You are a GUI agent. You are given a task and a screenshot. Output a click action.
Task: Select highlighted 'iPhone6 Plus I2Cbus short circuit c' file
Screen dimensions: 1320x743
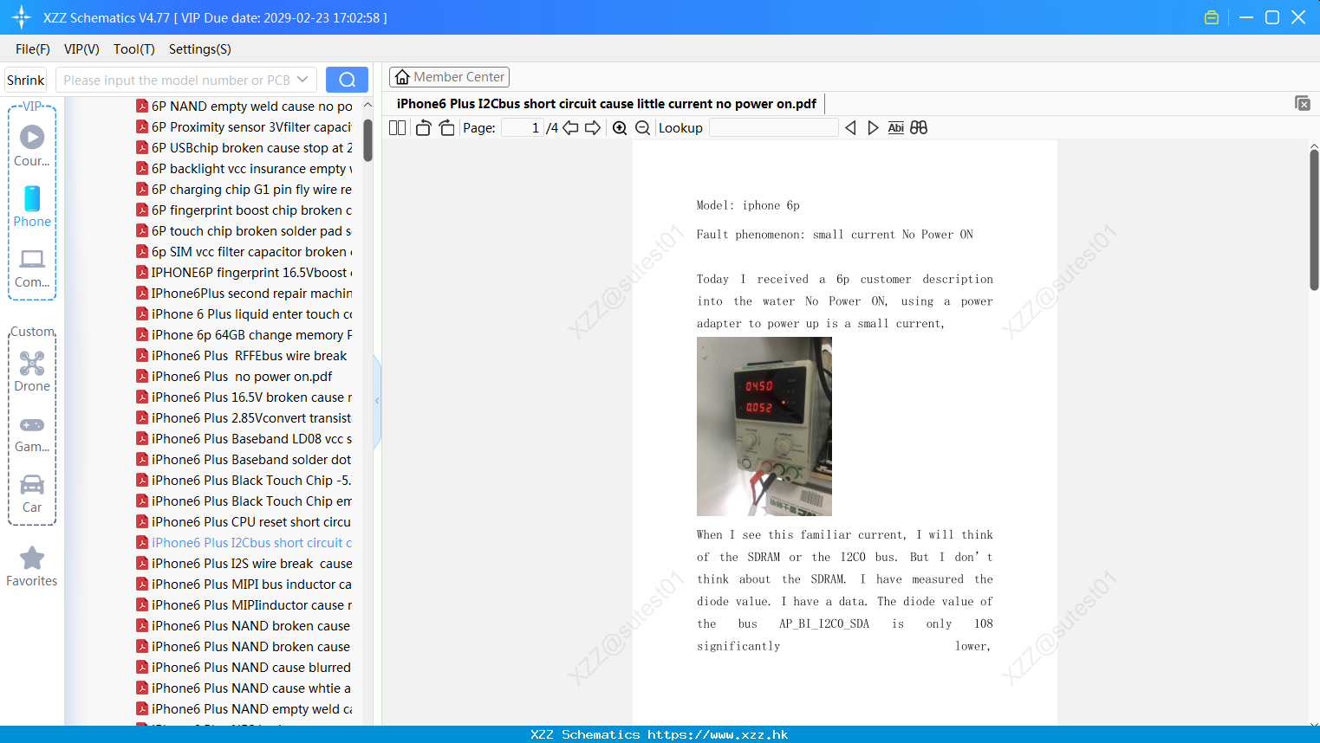pos(244,543)
